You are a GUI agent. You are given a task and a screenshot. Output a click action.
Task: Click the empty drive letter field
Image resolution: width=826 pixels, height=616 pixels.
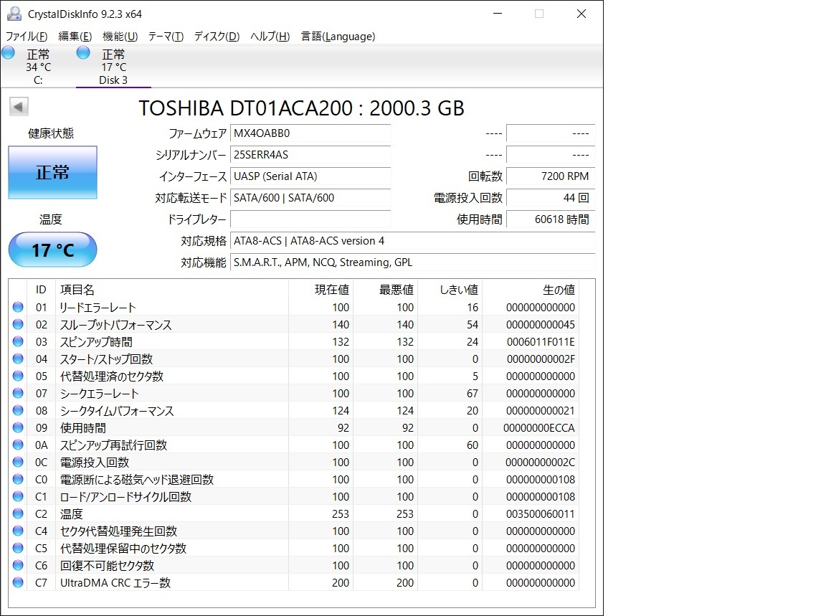click(x=310, y=219)
